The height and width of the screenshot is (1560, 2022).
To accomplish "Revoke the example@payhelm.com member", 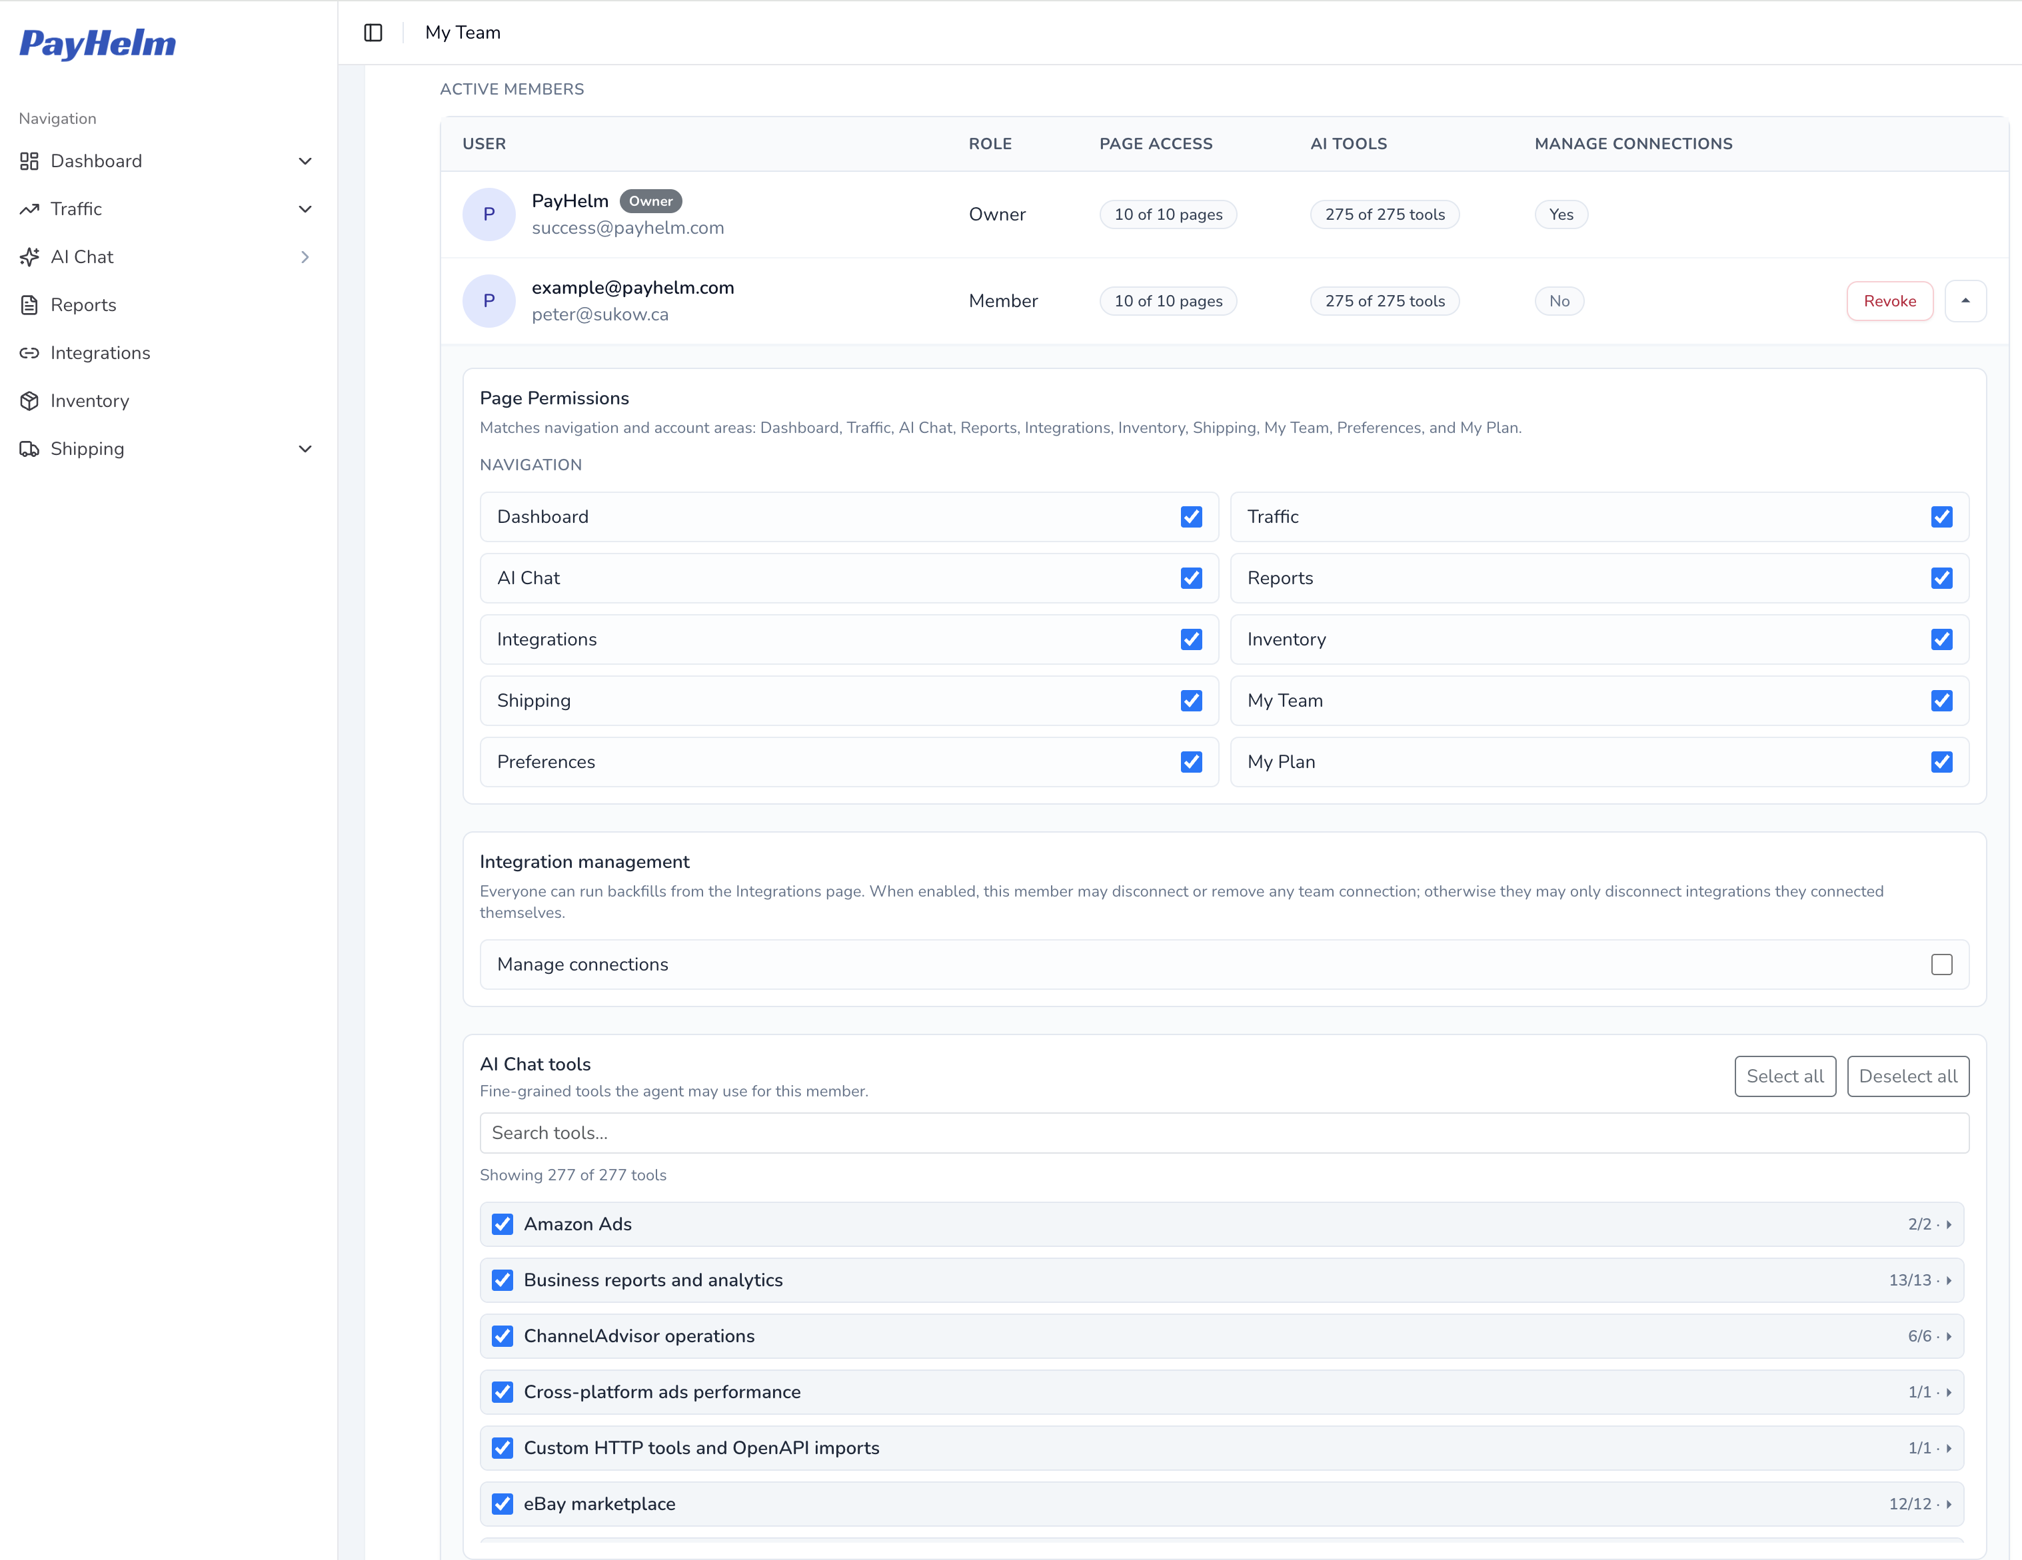I will point(1889,300).
